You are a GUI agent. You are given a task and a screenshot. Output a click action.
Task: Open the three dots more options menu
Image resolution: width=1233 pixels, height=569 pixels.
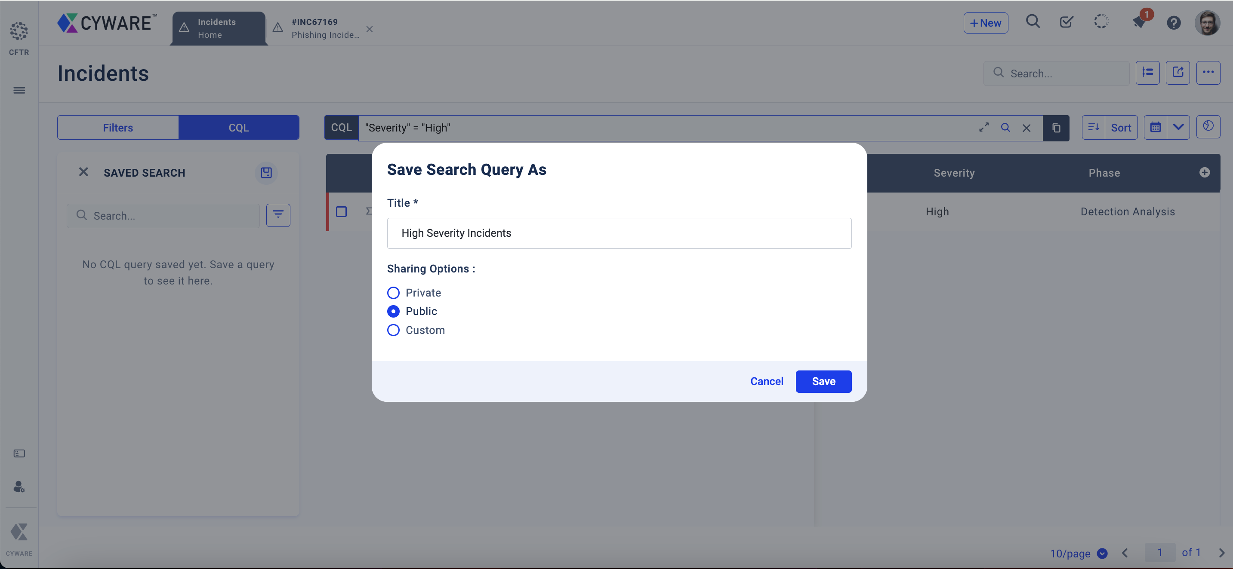coord(1208,73)
